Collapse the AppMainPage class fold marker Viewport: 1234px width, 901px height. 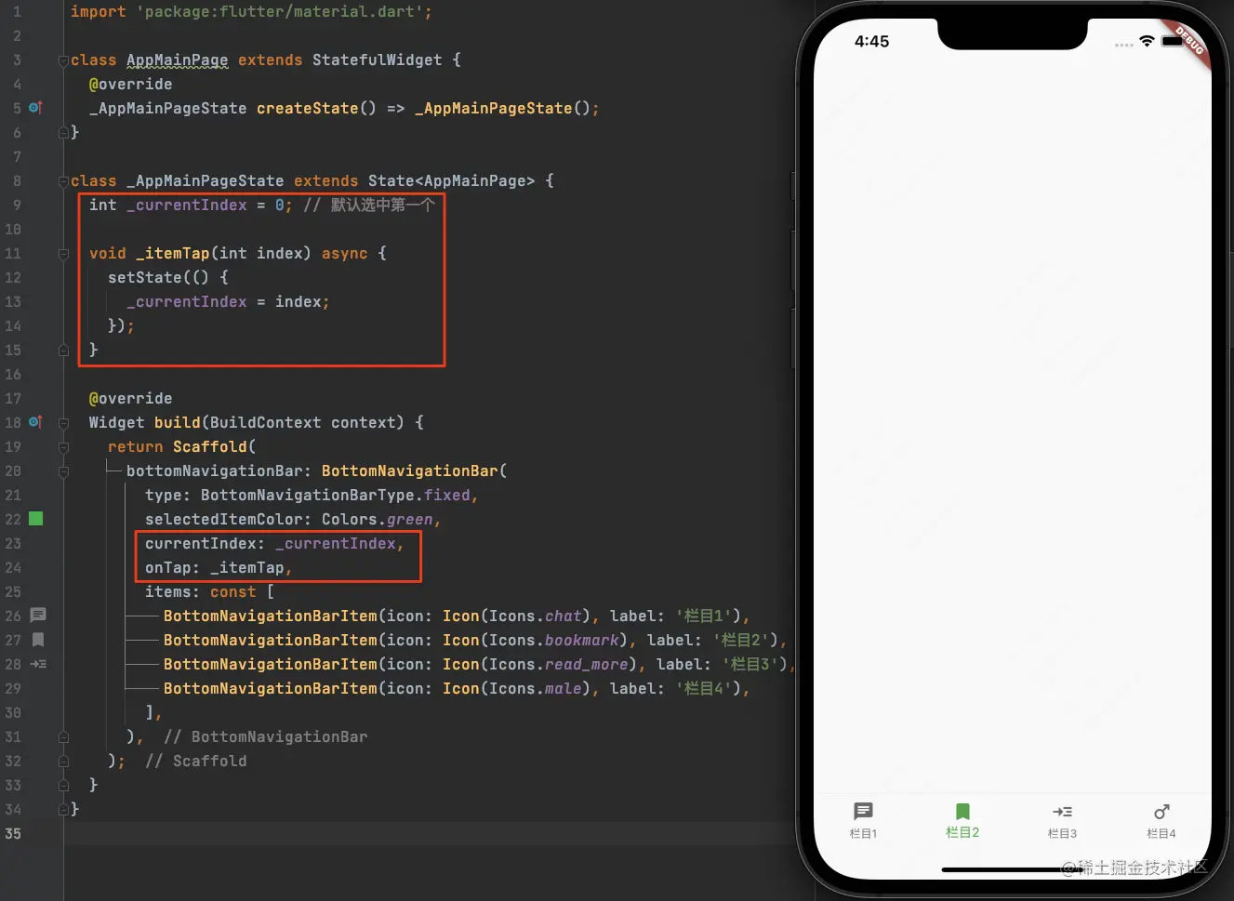pos(63,60)
